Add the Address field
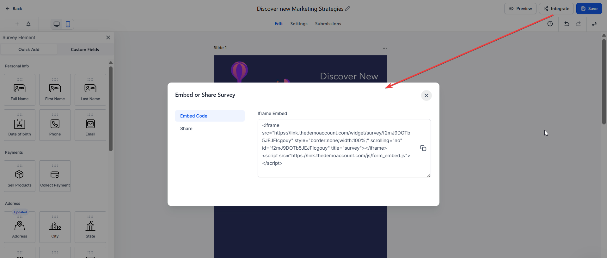Image resolution: width=607 pixels, height=258 pixels. click(x=20, y=227)
